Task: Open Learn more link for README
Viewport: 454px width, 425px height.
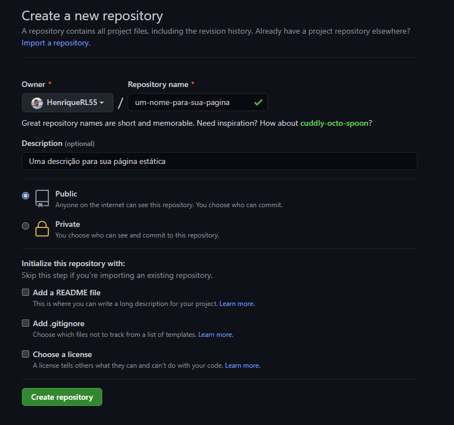Action: click(x=237, y=304)
